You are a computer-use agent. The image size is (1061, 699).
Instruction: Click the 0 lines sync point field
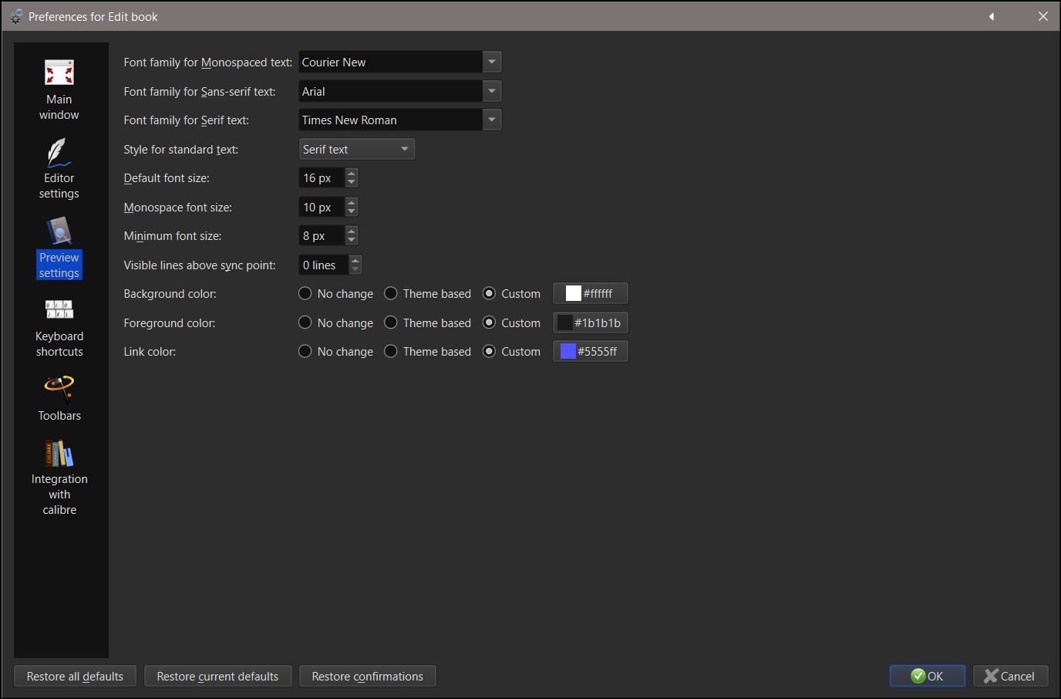point(324,265)
